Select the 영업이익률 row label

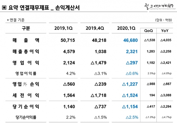click(26, 73)
